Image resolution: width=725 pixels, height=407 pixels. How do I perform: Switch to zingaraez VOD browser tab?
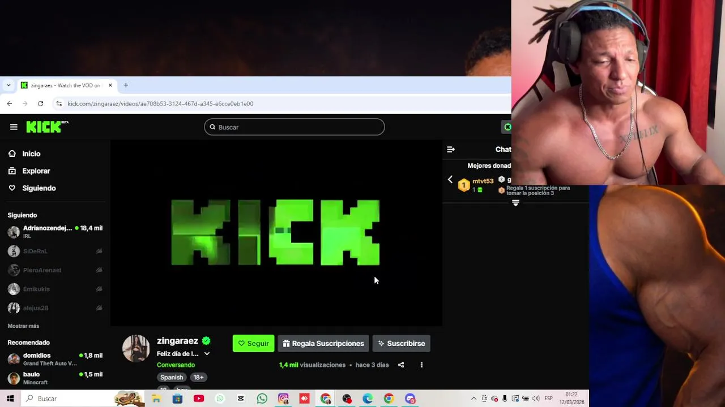coord(66,85)
